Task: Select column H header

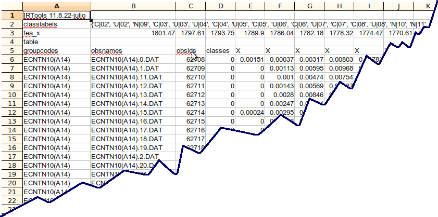Action: (339, 6)
